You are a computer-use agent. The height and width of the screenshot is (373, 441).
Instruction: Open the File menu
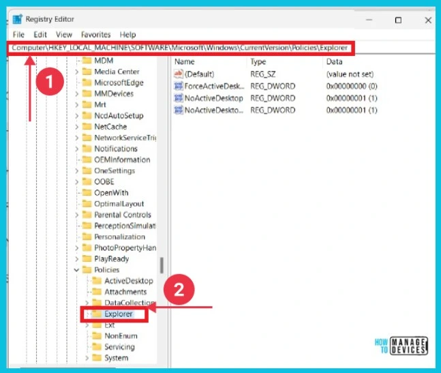tap(18, 35)
